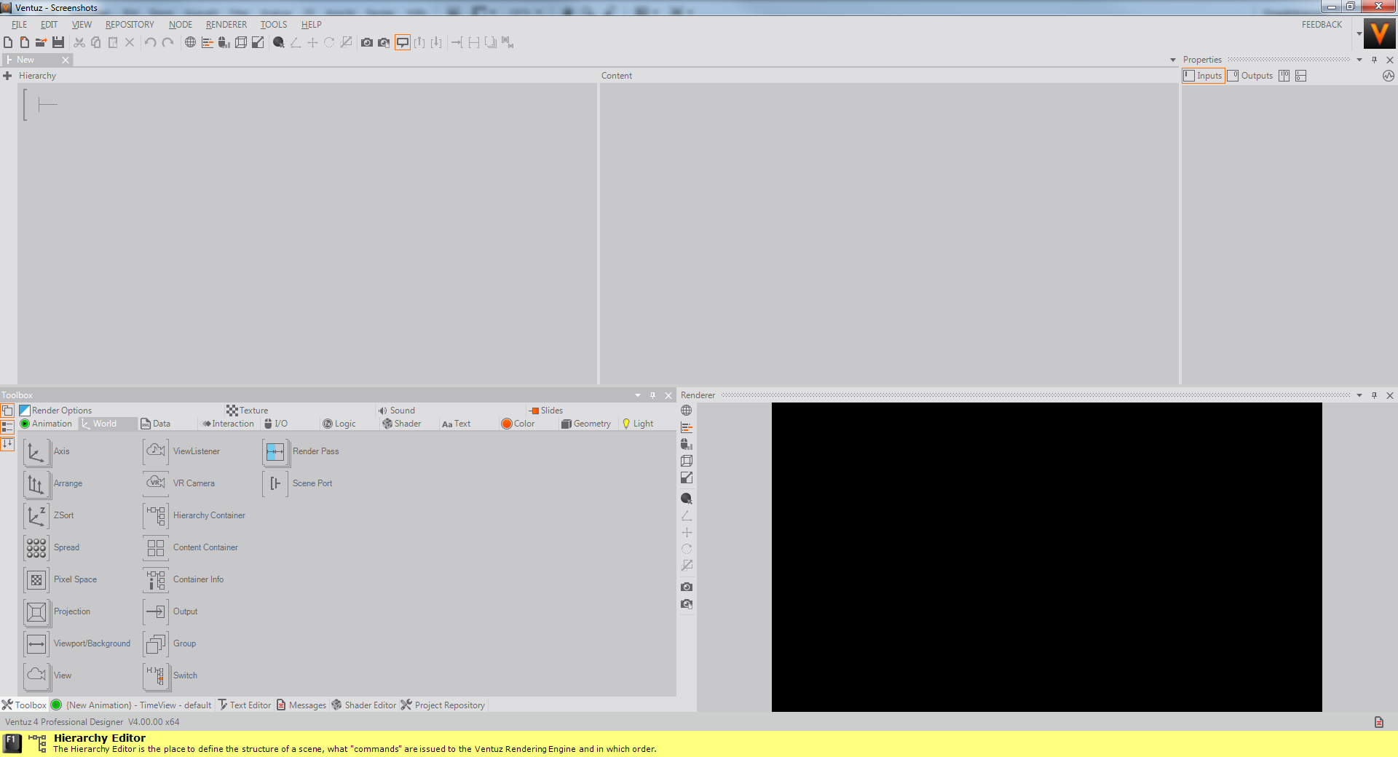Click the Save icon in the toolbar
This screenshot has height=757, width=1398.
[x=58, y=43]
